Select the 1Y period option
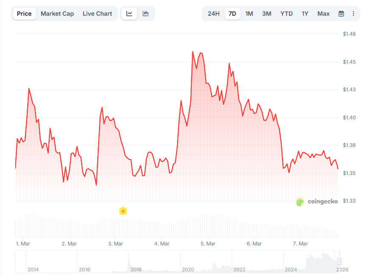This screenshot has width=368, height=276. click(305, 14)
